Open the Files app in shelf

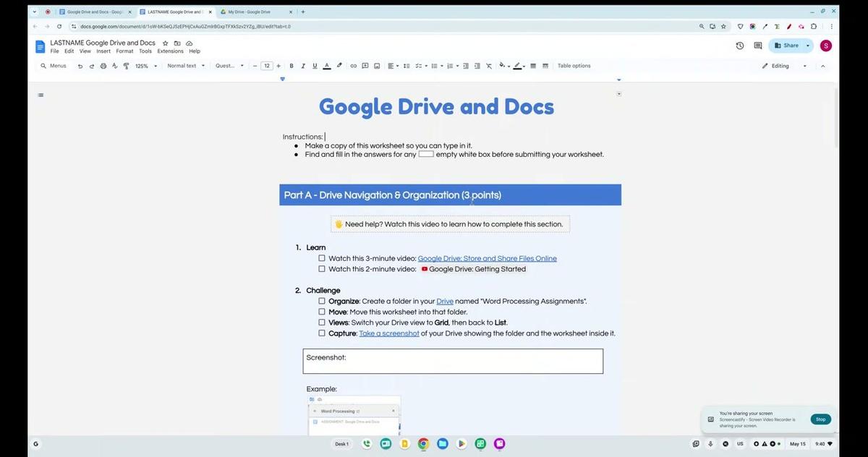pyautogui.click(x=442, y=443)
